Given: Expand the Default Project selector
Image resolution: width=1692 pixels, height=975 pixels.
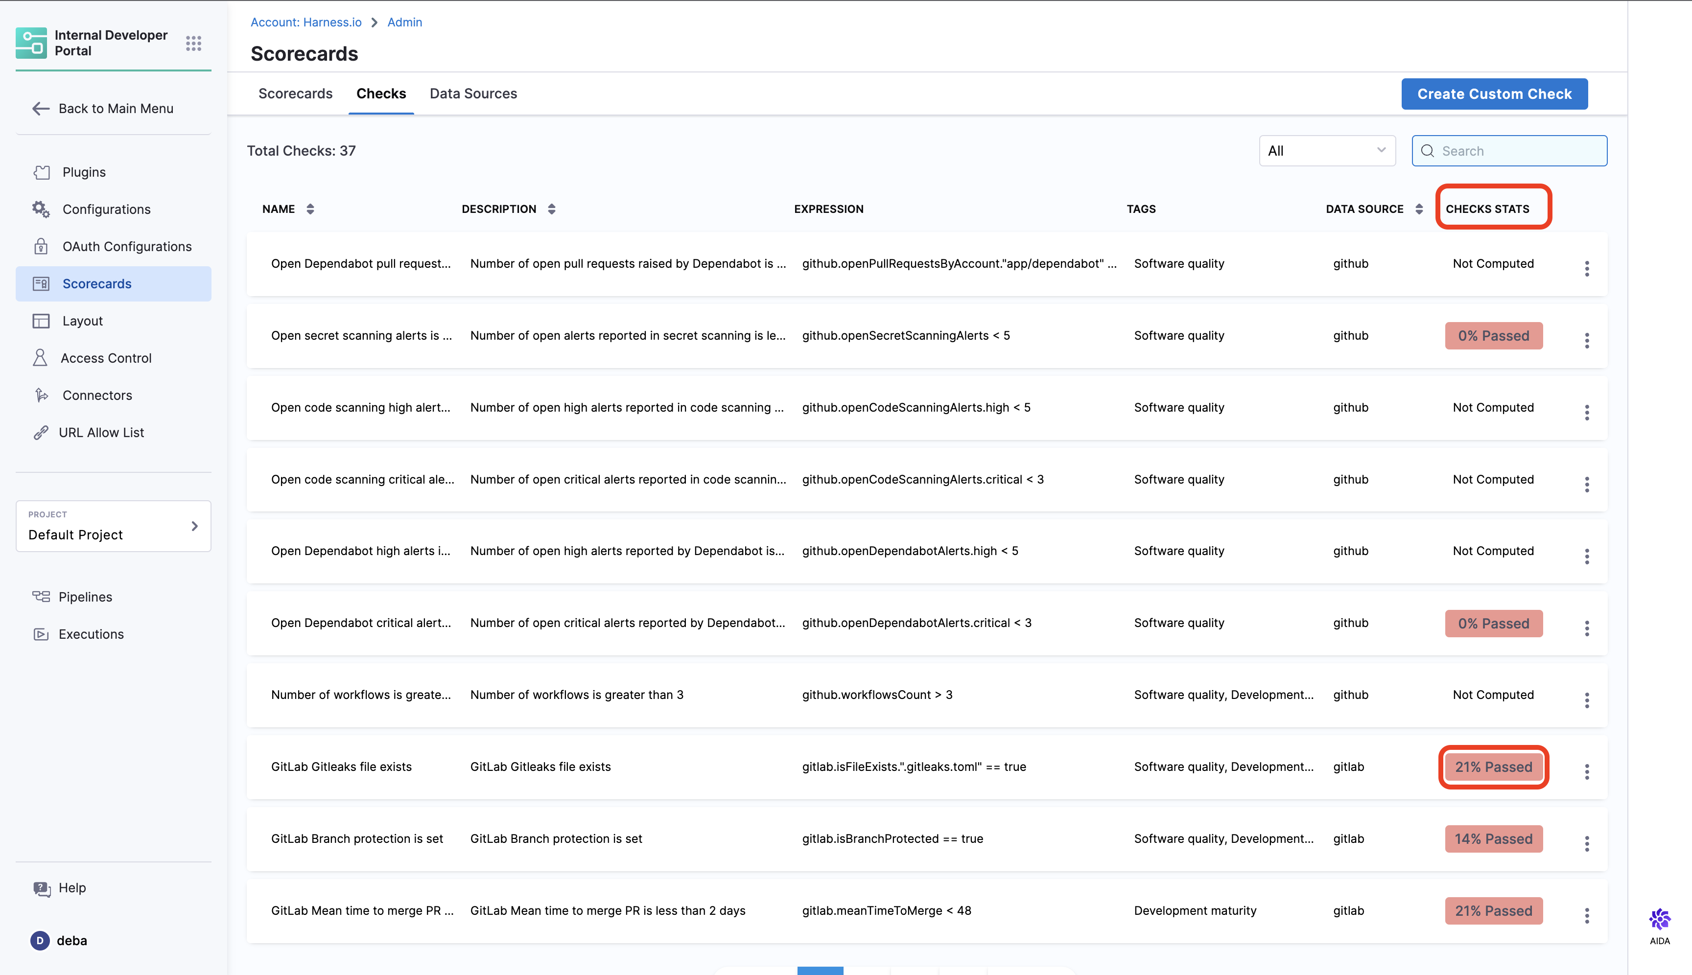Looking at the screenshot, I should coord(113,526).
